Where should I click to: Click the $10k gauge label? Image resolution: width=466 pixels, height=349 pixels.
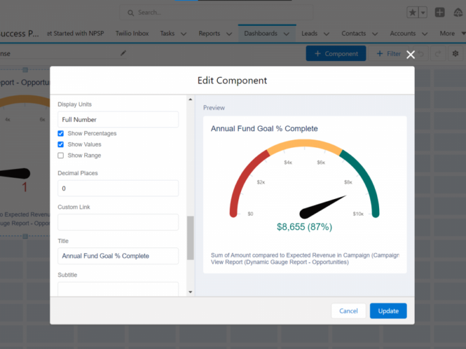[x=358, y=214]
